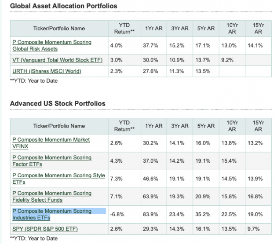Image resolution: width=277 pixels, height=244 pixels.
Task: Click Industries ETFs YTD return -6.8%
Action: click(x=117, y=215)
